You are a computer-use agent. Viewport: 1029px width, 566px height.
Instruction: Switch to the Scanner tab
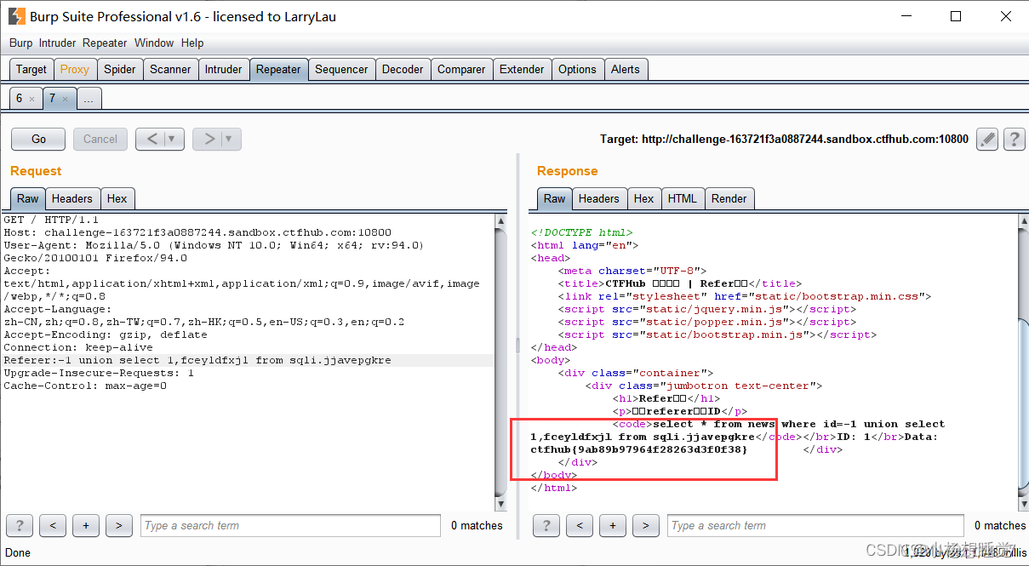click(x=170, y=70)
